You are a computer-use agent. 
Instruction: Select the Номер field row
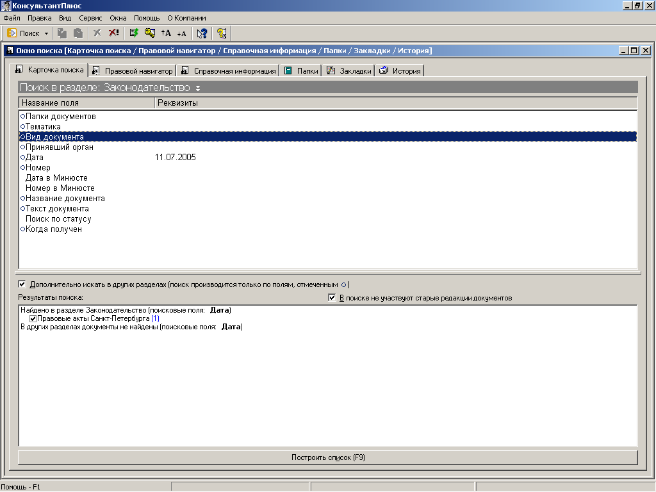(328, 168)
